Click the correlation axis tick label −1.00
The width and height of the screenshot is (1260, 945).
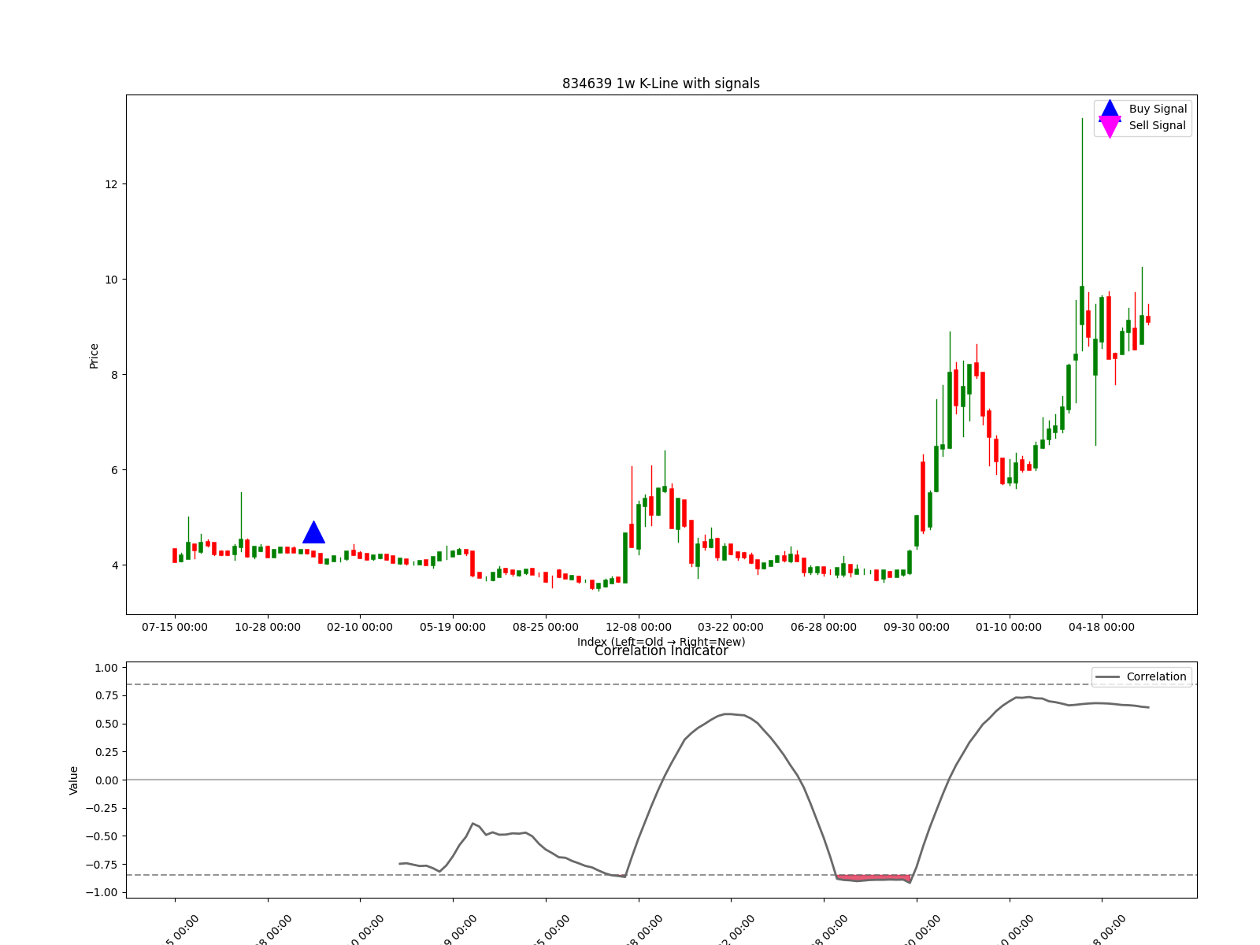[x=102, y=892]
